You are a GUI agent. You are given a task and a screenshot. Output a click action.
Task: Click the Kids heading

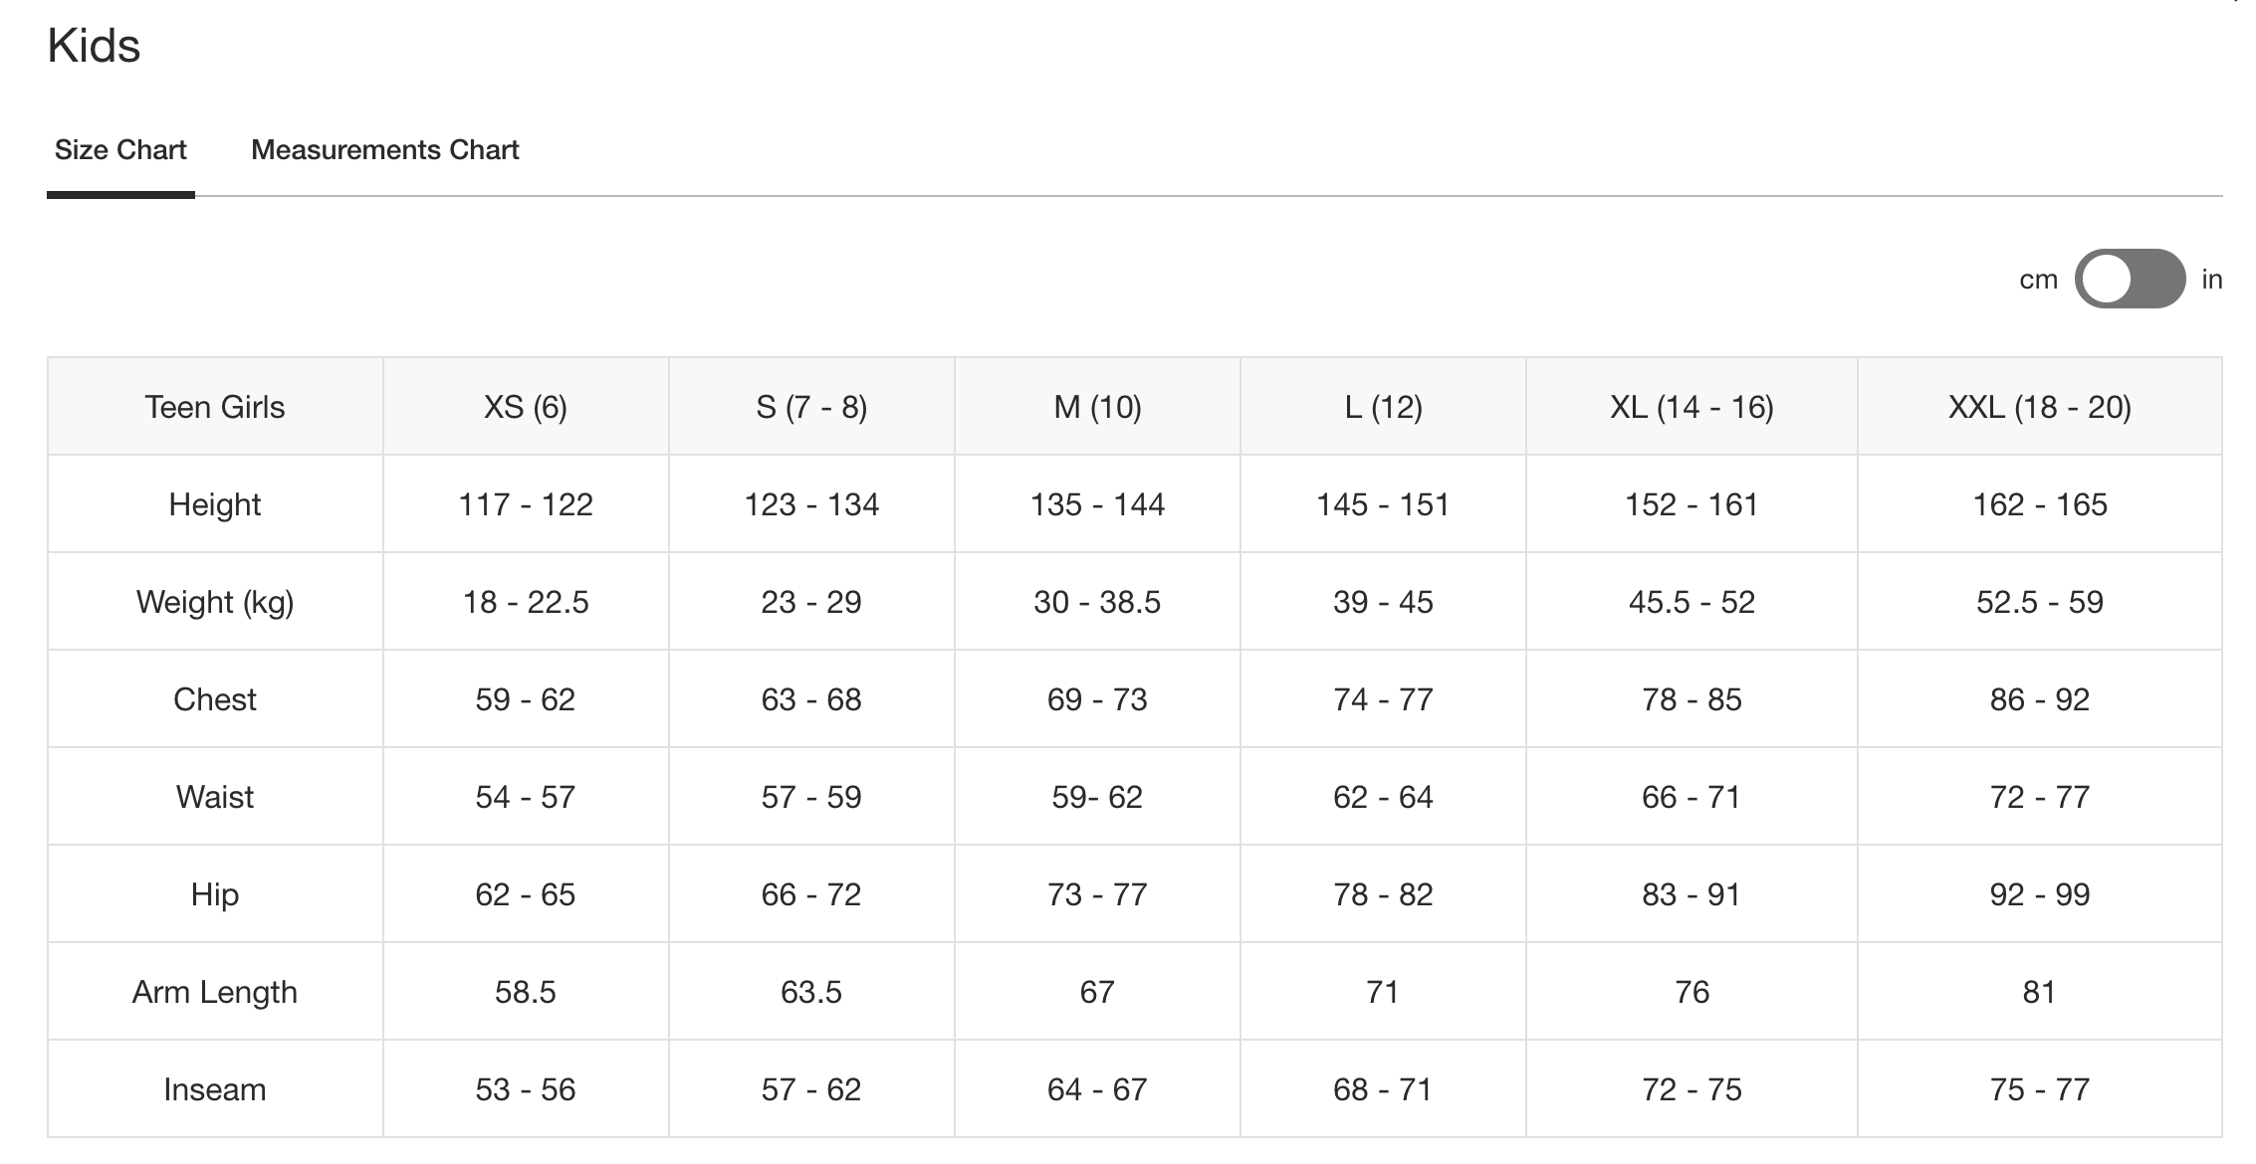94,46
